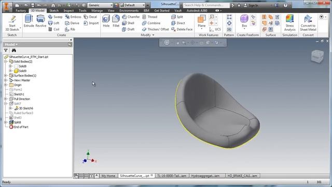Open the Split tool
The height and width of the screenshot is (187, 332).
(x=177, y=17)
